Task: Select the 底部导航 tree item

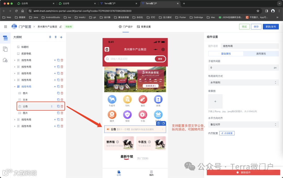Action: pyautogui.click(x=26, y=54)
